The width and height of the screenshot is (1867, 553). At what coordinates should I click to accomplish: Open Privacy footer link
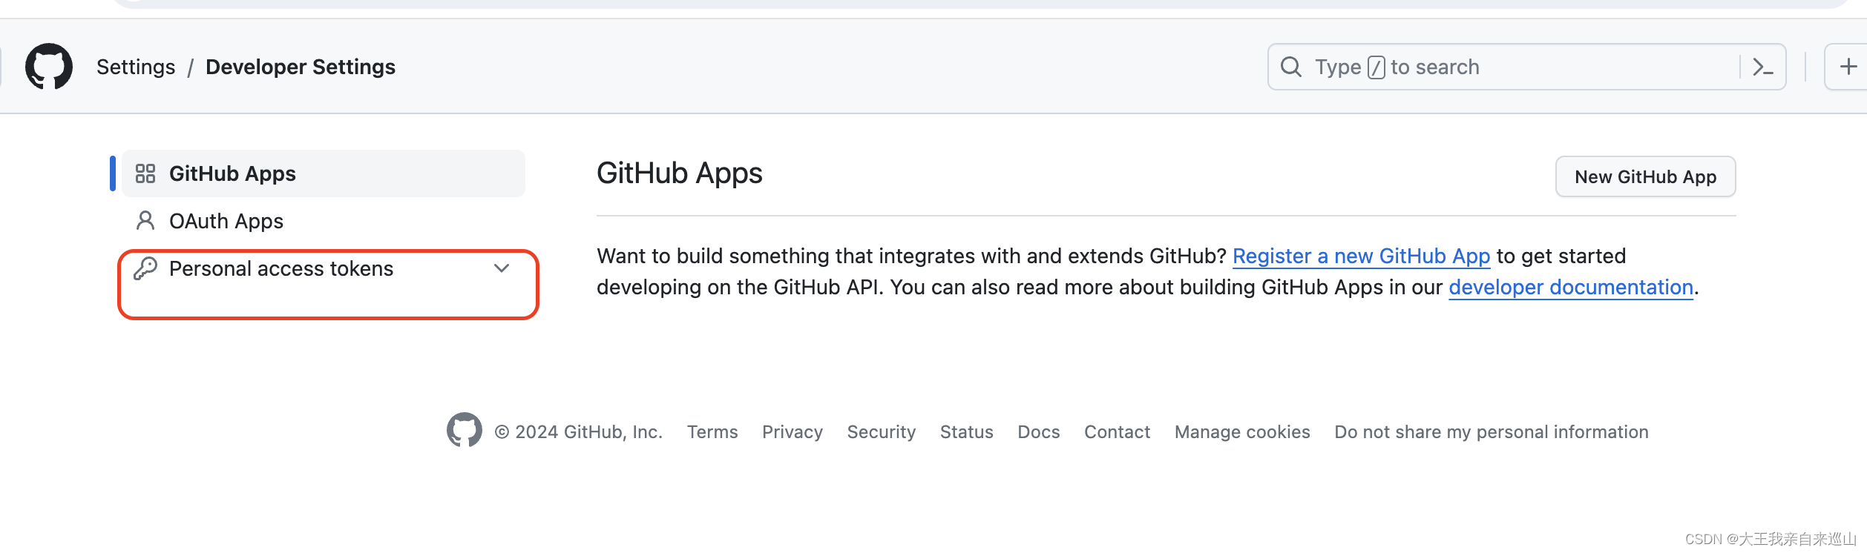(793, 431)
